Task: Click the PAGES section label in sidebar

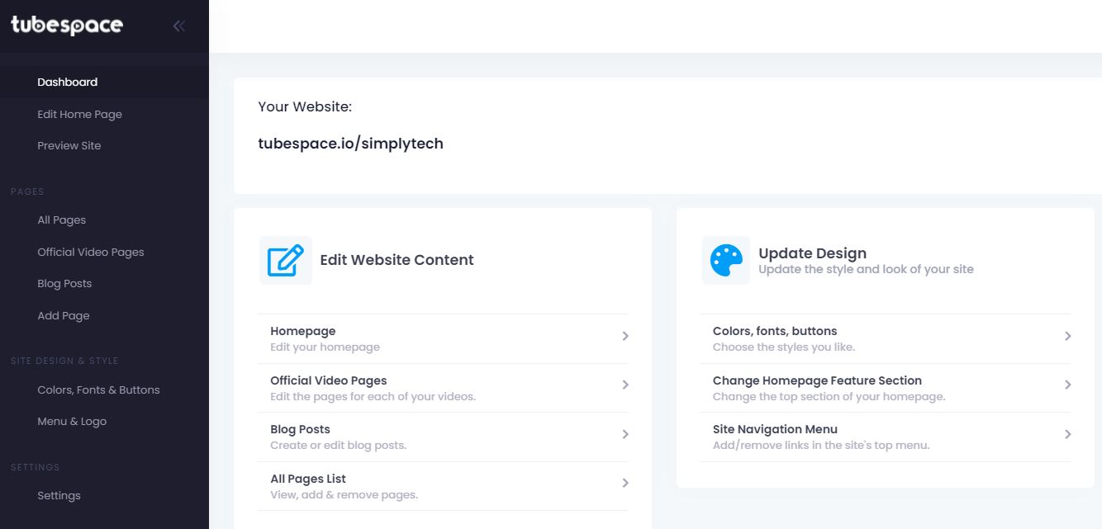Action: pyautogui.click(x=27, y=191)
